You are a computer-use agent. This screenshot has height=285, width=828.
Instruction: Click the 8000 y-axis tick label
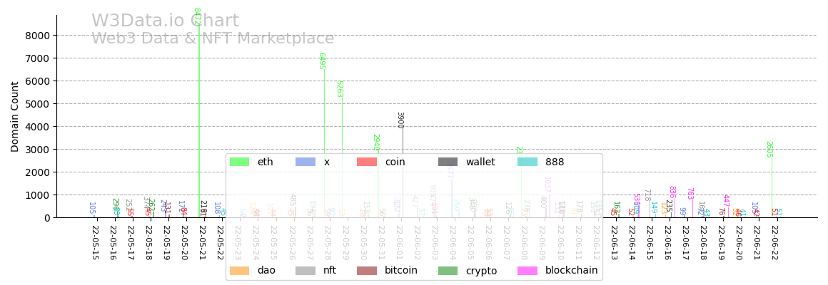(37, 36)
